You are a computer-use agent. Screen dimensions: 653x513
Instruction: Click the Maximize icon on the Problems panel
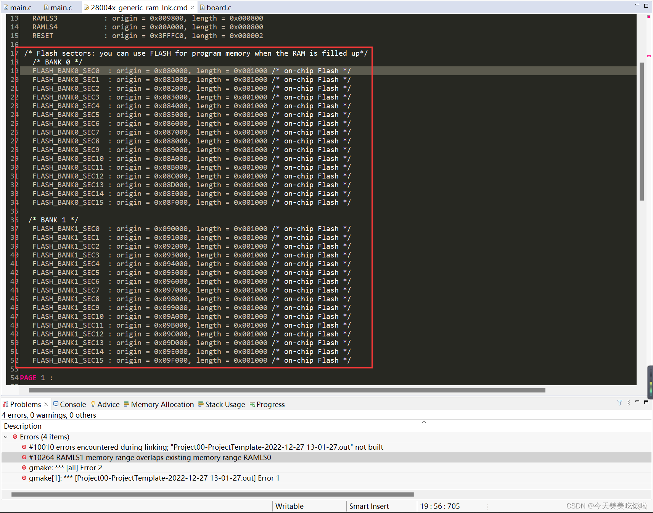pos(647,402)
